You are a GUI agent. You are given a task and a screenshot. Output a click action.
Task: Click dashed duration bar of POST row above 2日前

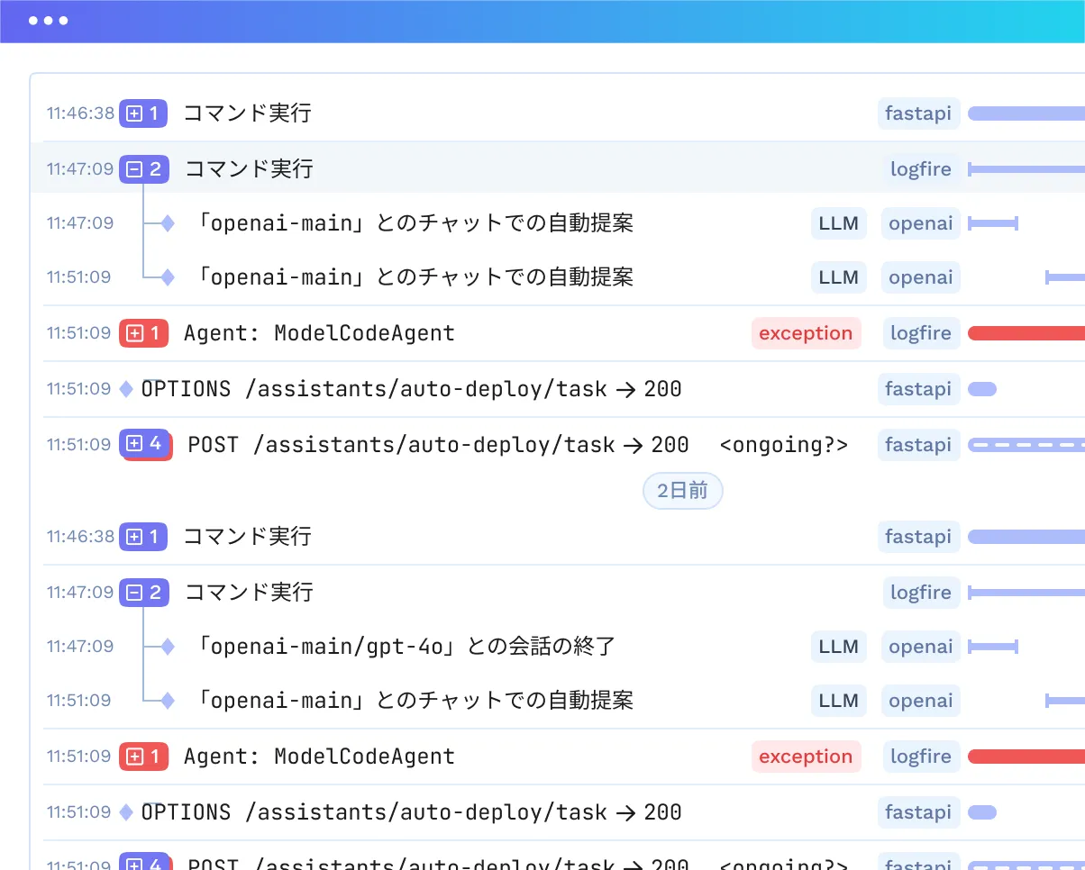coord(1026,445)
